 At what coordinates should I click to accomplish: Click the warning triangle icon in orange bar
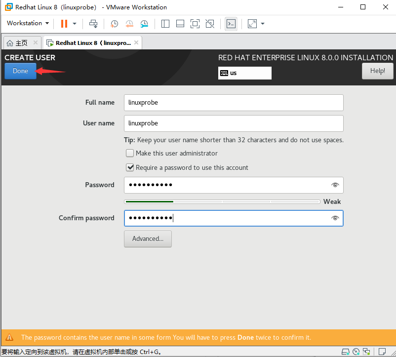[x=9, y=337]
